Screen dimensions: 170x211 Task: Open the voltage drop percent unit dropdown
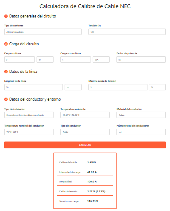click(157, 87)
